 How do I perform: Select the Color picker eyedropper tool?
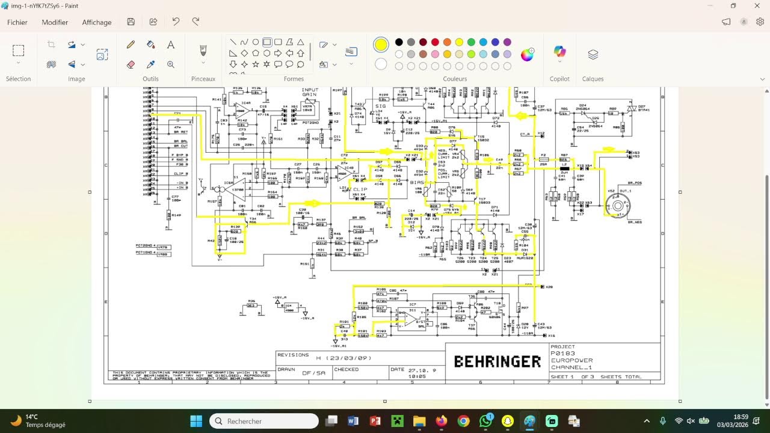coord(151,64)
